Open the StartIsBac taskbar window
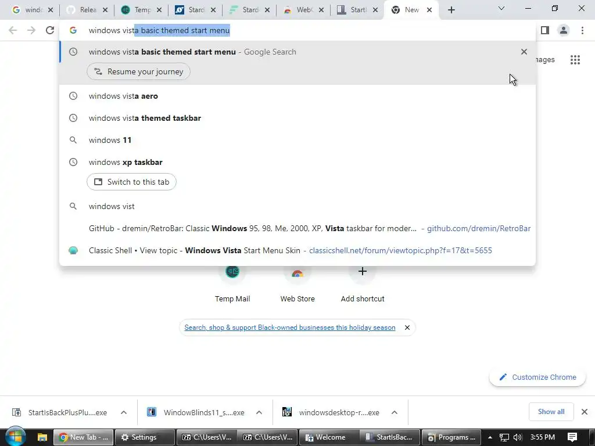595x446 pixels. pos(390,437)
